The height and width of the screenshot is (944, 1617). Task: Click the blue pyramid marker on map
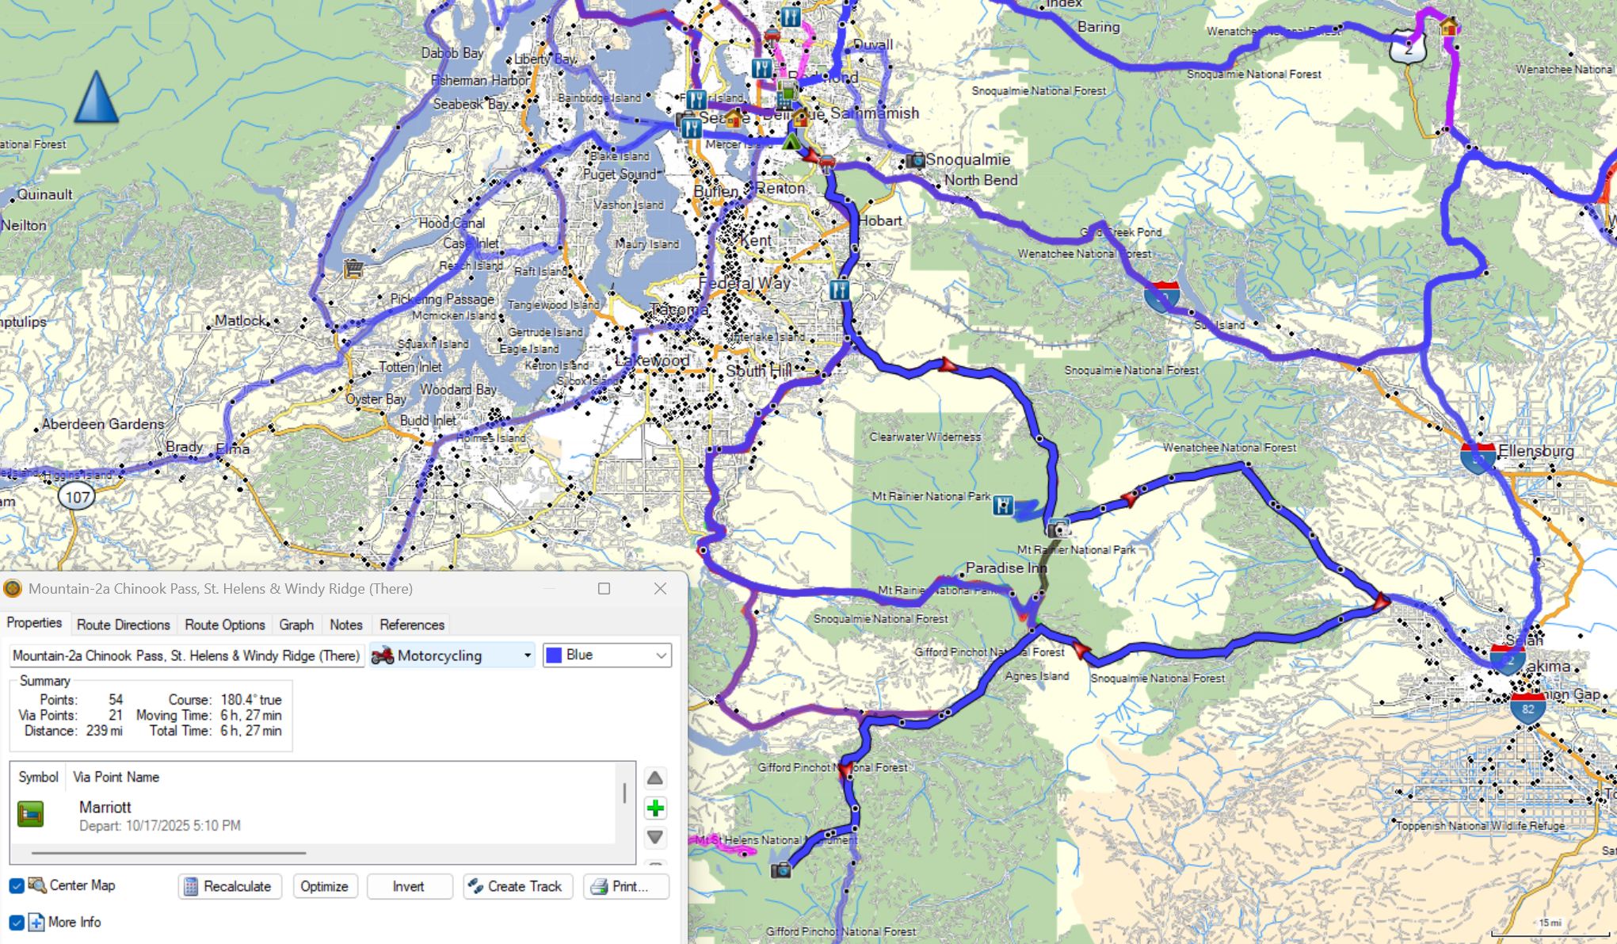click(96, 97)
